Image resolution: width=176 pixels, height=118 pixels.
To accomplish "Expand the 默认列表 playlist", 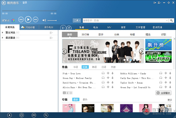I will [3, 33].
